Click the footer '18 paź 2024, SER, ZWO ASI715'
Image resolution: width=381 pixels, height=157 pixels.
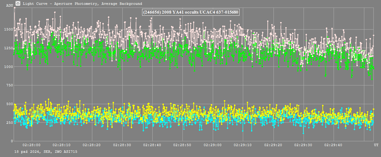click(46, 152)
